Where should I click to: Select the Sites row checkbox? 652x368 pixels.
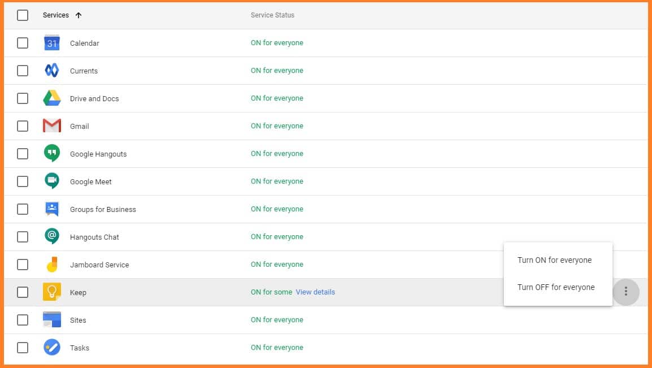23,320
